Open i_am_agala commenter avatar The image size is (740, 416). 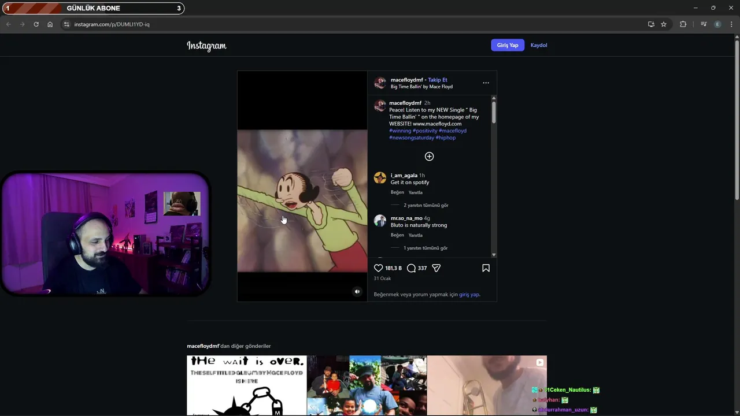(380, 178)
